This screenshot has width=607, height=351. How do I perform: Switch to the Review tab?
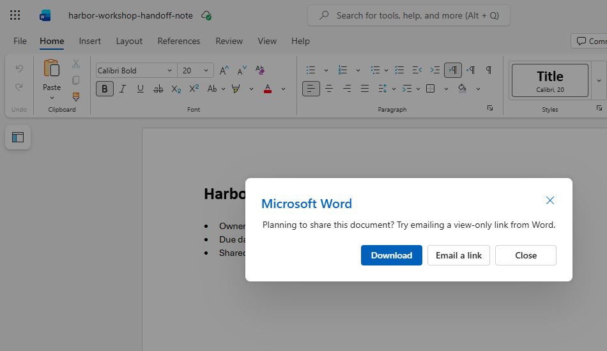(229, 41)
